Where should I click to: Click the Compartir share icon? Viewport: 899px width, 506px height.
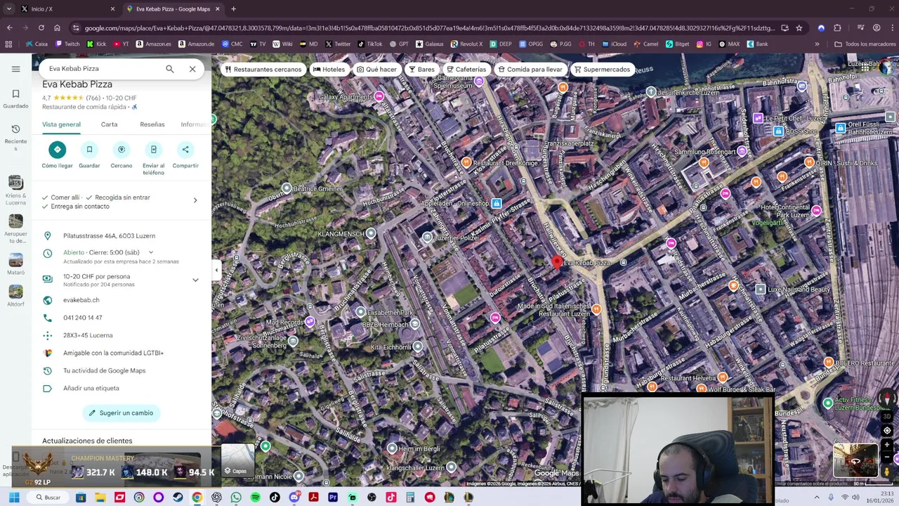185,149
